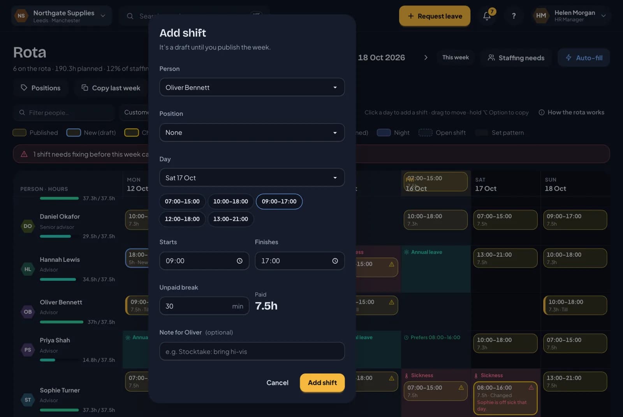Select the 09:00–17:00 shift preset
Viewport: 623px width, 417px height.
point(279,201)
